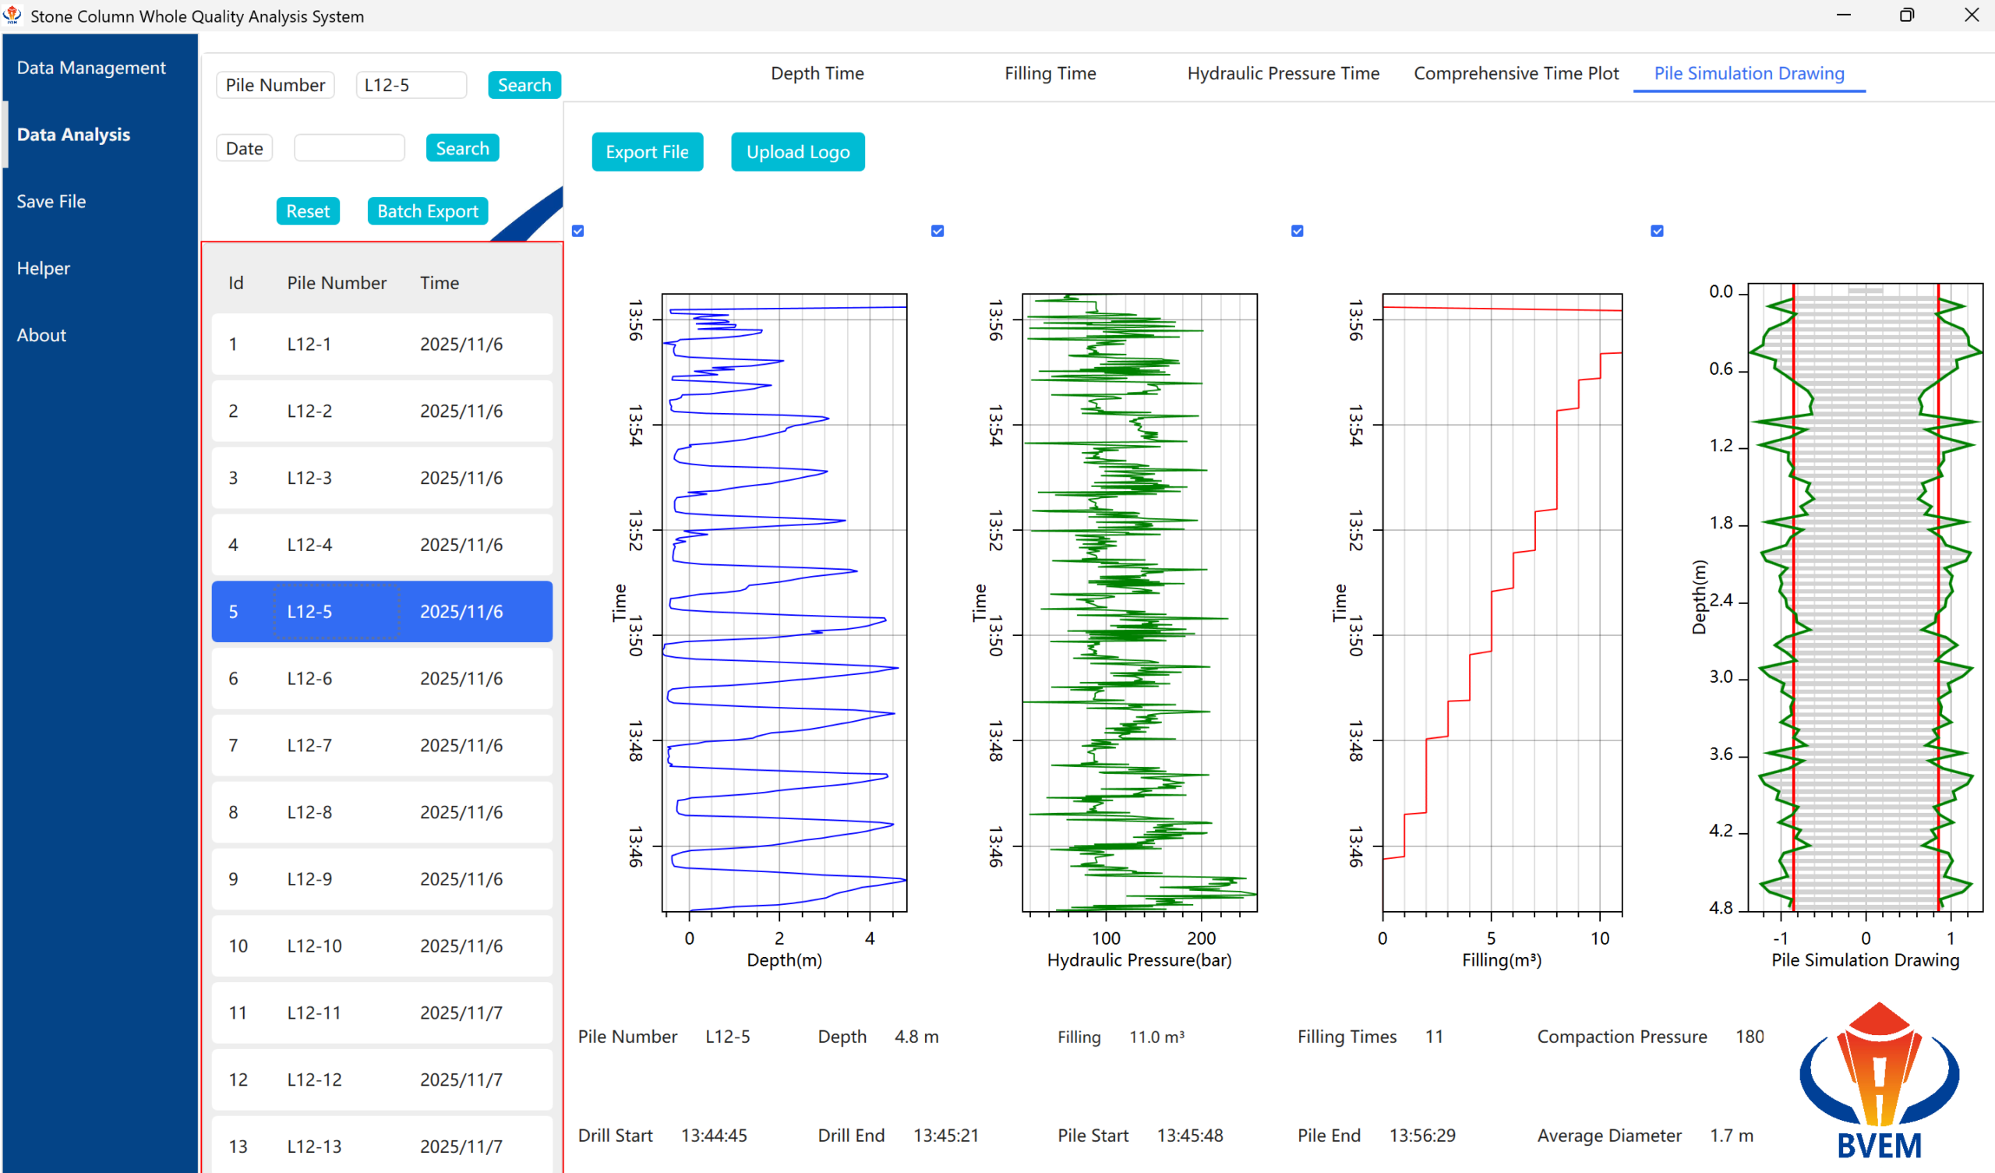
Task: Click the Batch Export button
Action: pos(428,210)
